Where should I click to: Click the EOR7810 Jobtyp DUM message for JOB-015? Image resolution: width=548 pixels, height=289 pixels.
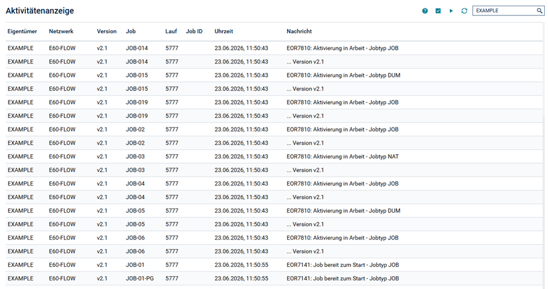pyautogui.click(x=343, y=76)
